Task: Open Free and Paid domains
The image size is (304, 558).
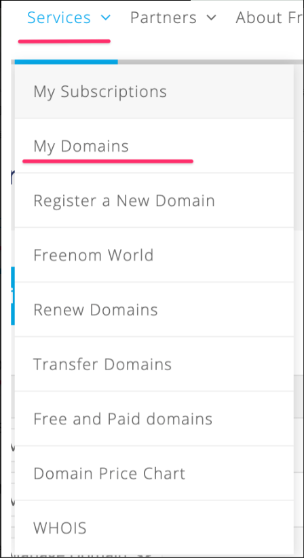Action: [x=154, y=418]
